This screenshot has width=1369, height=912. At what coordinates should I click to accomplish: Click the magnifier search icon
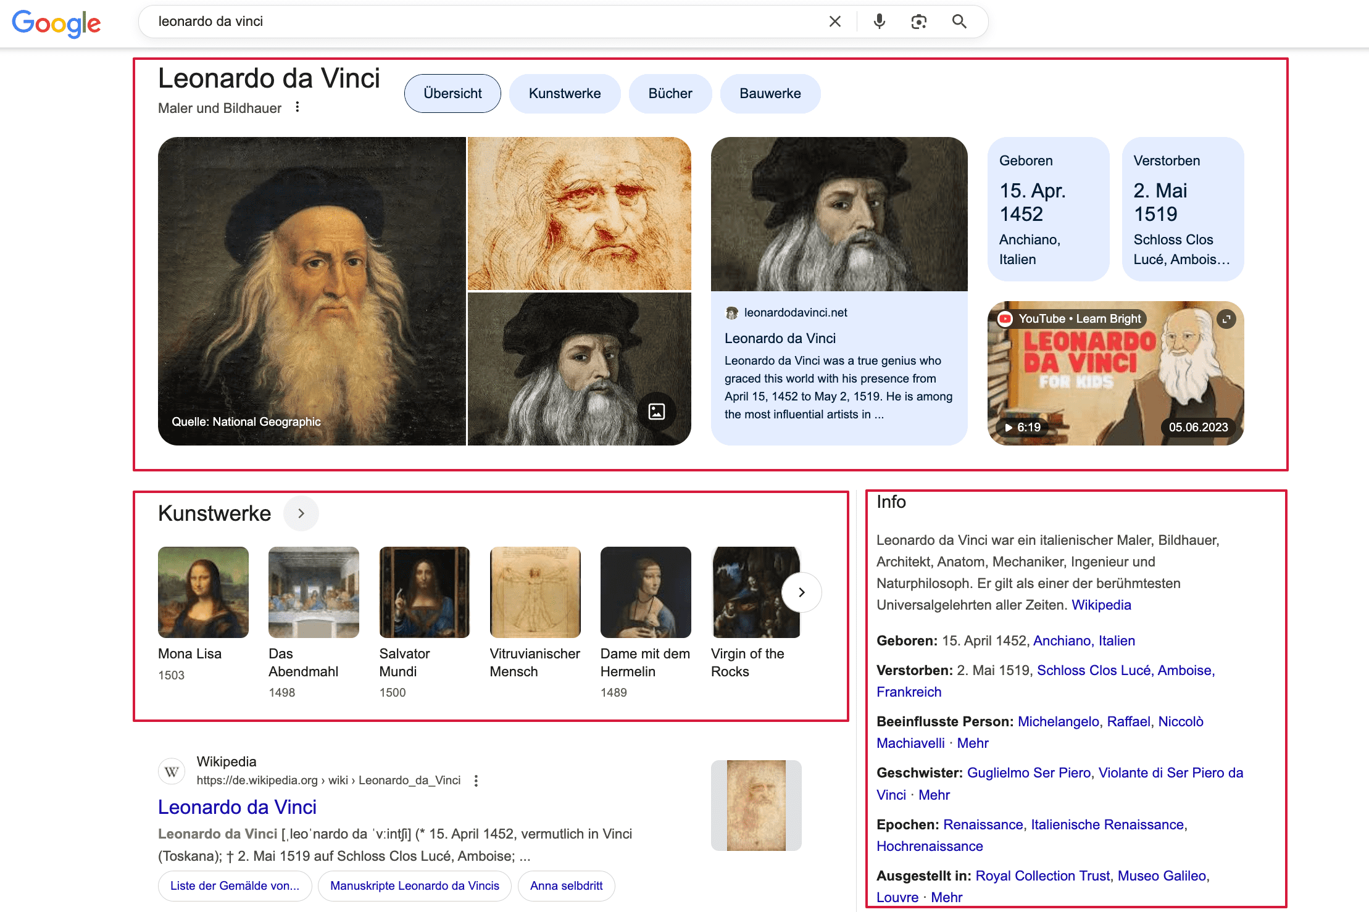pos(959,22)
